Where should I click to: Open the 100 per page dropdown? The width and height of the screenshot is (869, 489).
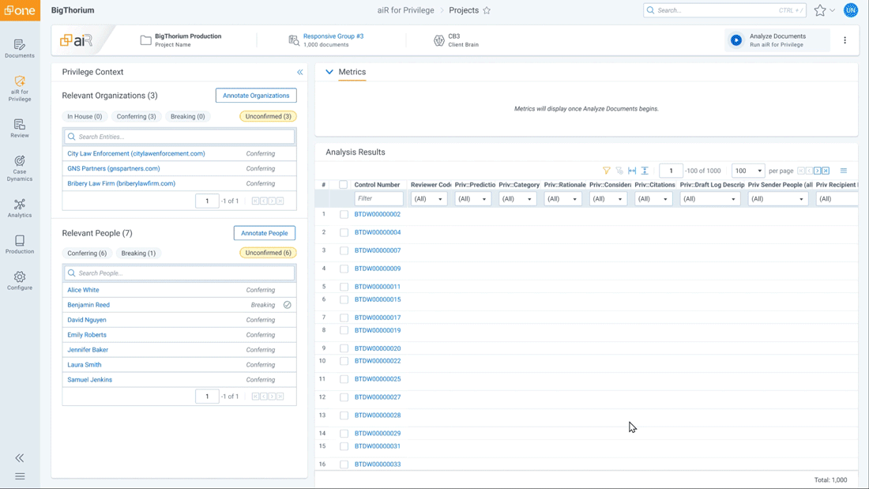coord(747,171)
